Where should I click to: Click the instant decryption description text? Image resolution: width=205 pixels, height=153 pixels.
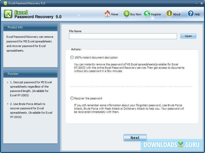(x=129, y=68)
